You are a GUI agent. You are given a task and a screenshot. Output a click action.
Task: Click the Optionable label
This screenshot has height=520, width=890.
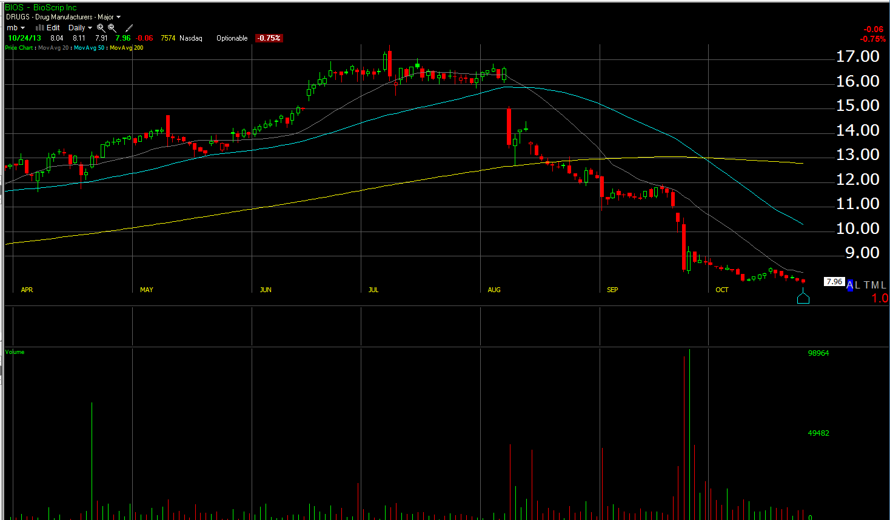232,38
